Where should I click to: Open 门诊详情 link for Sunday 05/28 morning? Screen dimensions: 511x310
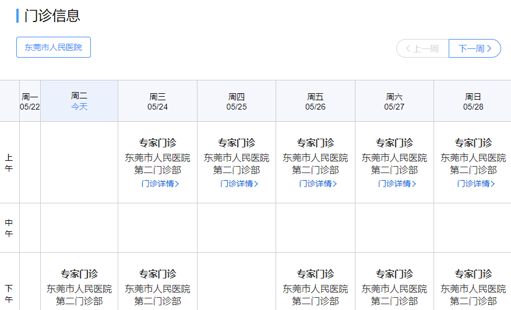(x=475, y=184)
